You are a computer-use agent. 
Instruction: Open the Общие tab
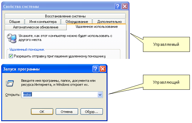point(15,22)
